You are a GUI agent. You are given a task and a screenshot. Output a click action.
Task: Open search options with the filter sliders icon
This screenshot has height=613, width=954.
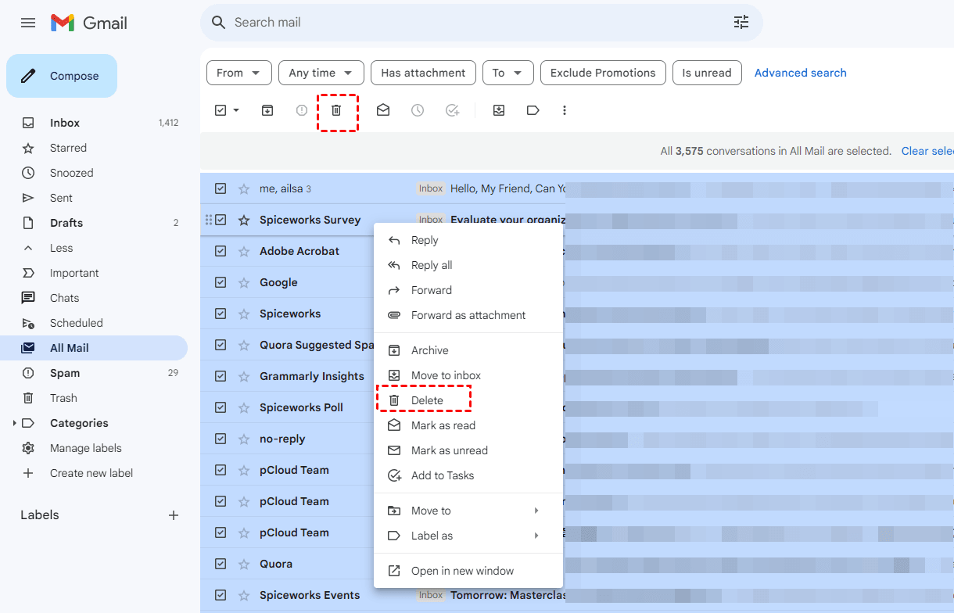click(x=741, y=23)
